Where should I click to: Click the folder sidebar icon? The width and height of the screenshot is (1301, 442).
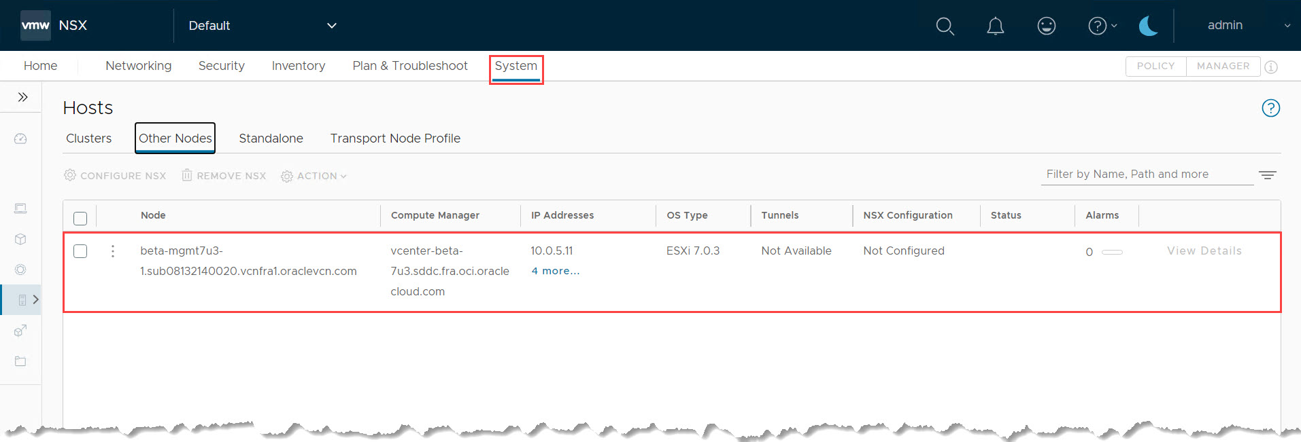(20, 361)
